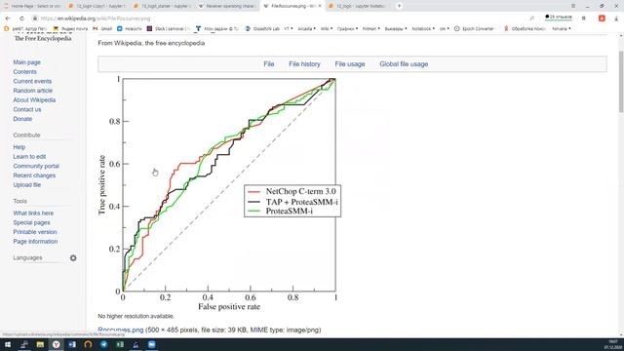Expand the Fnlman bookmarks folder

tap(370, 28)
